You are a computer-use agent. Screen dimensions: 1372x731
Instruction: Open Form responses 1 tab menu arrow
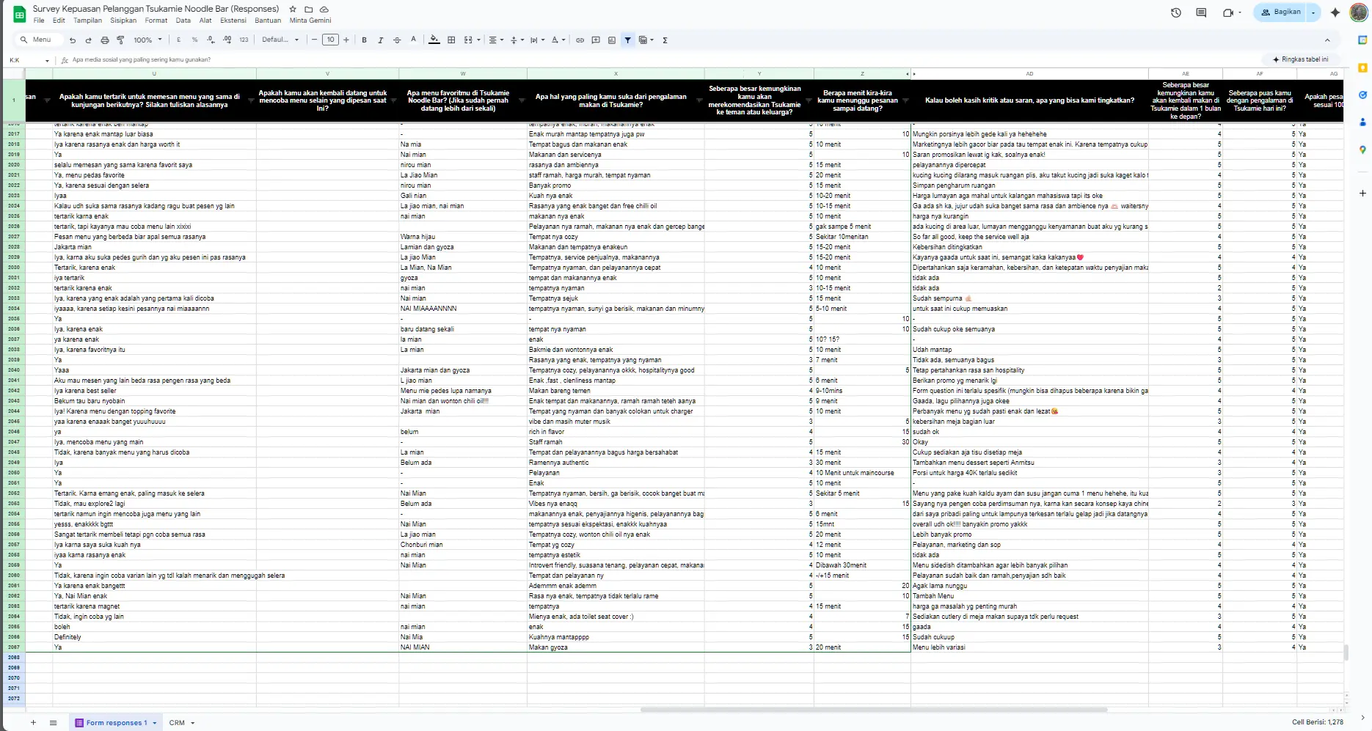[x=155, y=723]
